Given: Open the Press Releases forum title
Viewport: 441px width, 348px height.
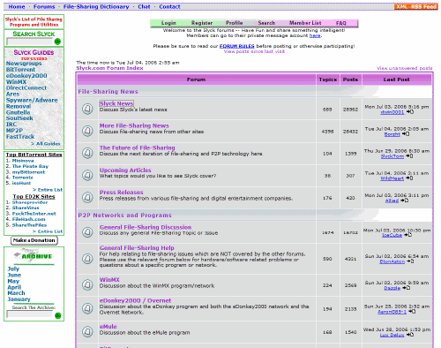Looking at the screenshot, I should pyautogui.click(x=121, y=193).
